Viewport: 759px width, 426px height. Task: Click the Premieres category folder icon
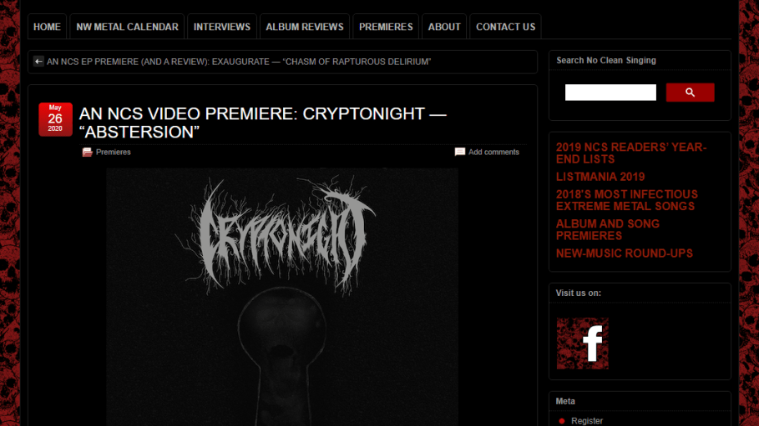(87, 152)
